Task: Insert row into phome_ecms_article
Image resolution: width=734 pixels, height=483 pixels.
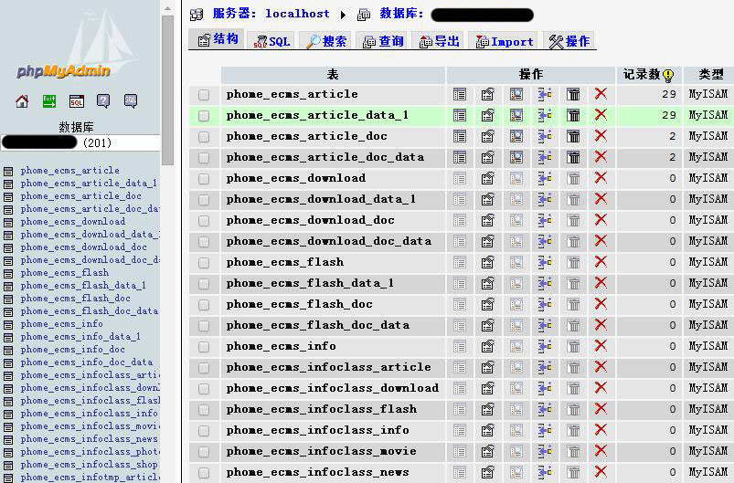Action: coord(545,94)
